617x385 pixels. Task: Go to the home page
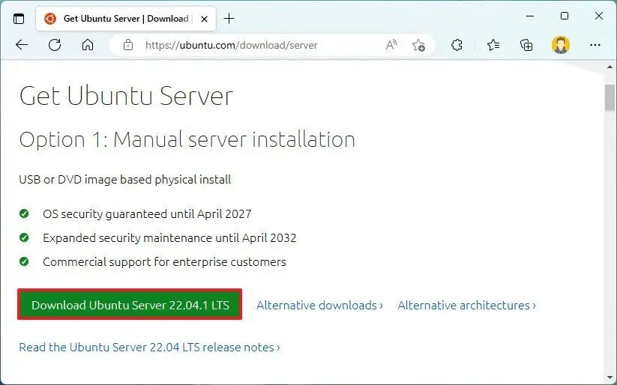88,45
